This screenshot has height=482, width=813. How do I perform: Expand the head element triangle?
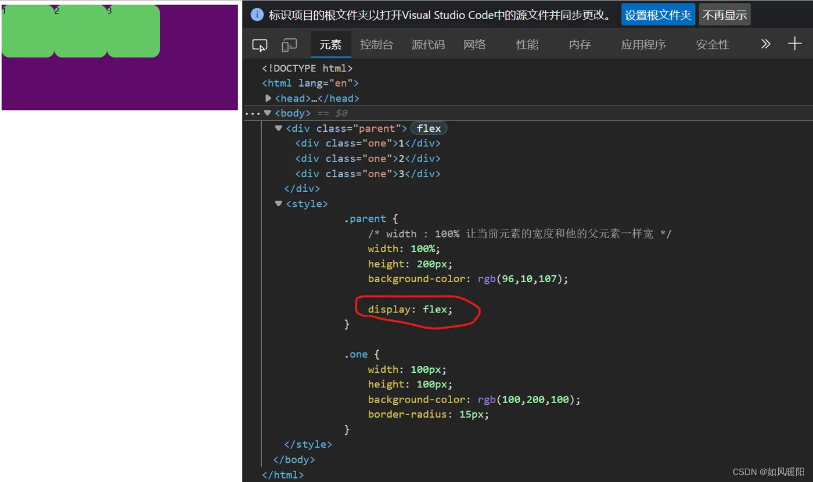coord(268,98)
